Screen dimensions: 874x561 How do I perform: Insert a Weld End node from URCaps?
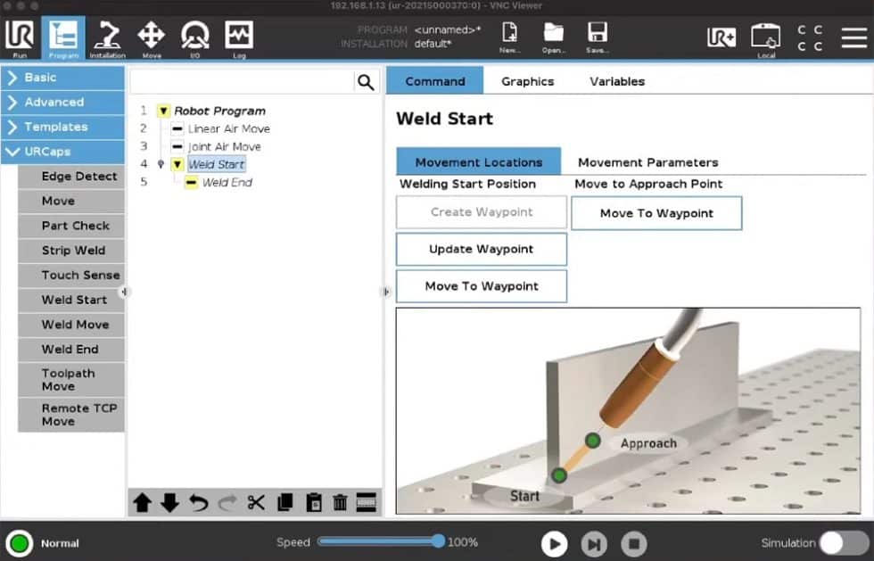pyautogui.click(x=71, y=349)
